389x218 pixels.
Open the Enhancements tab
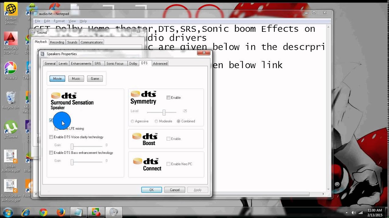tap(81, 64)
